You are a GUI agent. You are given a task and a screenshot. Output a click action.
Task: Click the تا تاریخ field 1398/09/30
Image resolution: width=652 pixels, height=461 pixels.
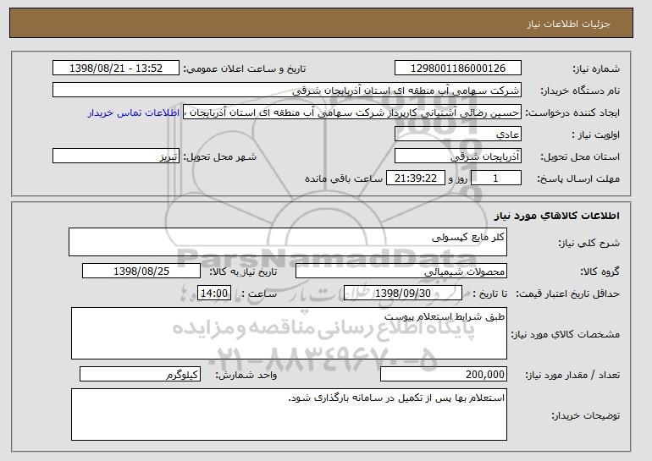(403, 294)
